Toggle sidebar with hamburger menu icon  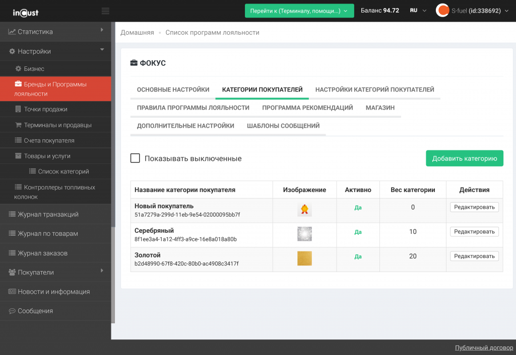[105, 11]
